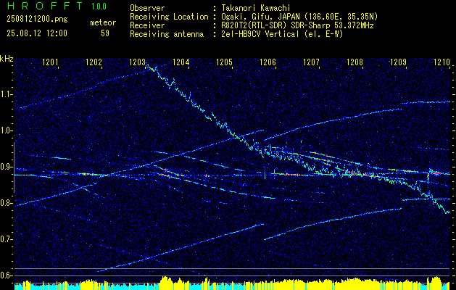Click the Receiving Location label
The width and height of the screenshot is (456, 290).
tap(169, 17)
